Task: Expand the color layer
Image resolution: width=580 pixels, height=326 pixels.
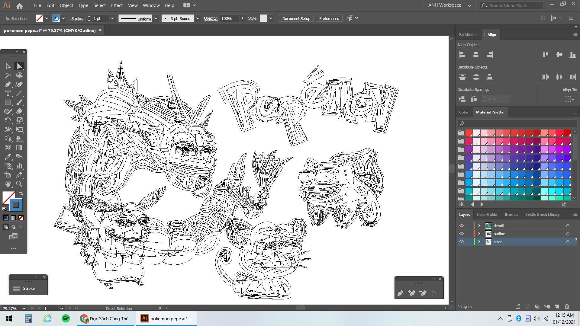Action: (479, 242)
